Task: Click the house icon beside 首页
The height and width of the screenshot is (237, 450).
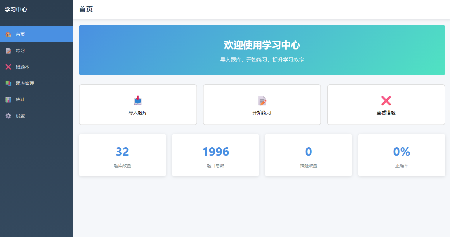Action: point(8,34)
